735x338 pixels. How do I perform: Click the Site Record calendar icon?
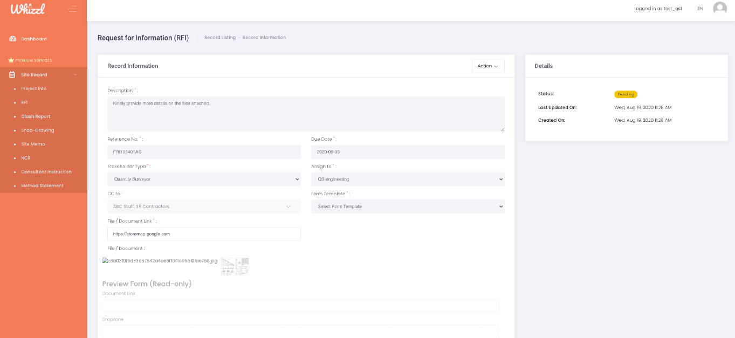[12, 74]
